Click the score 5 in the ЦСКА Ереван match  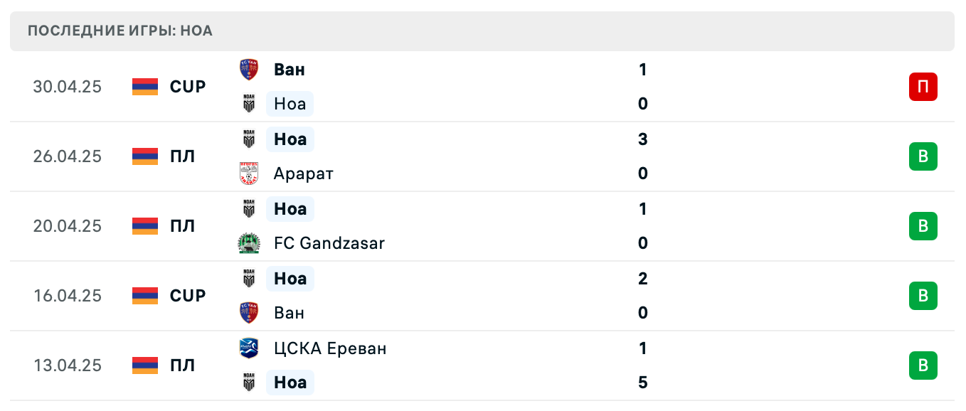click(642, 383)
